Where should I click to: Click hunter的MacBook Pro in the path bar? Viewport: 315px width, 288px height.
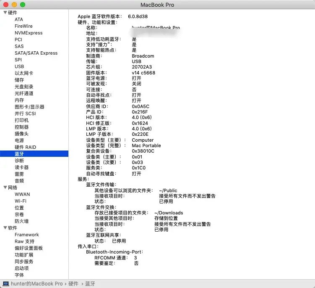click(x=36, y=284)
